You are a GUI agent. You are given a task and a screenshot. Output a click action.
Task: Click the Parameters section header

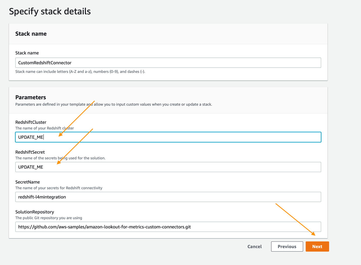(x=31, y=97)
